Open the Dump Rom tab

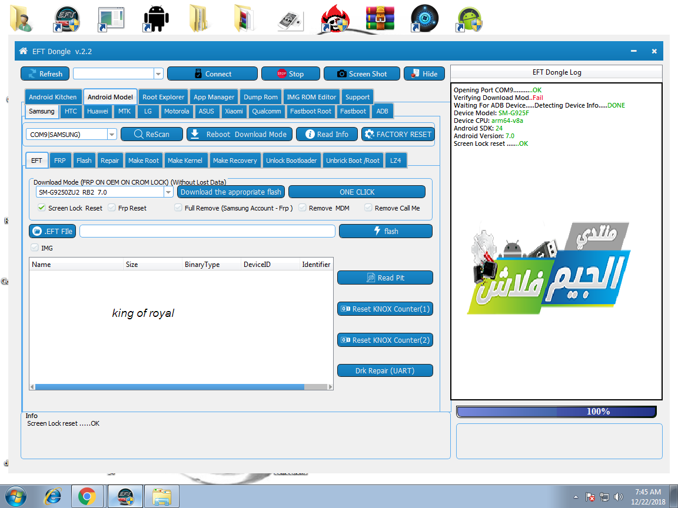(x=260, y=97)
